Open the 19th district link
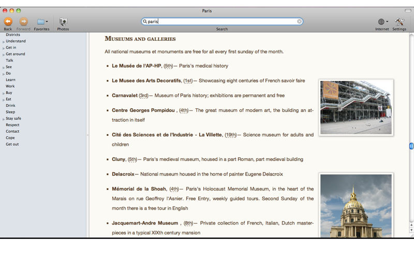Viewport: 414px width, 258px height. point(231,135)
